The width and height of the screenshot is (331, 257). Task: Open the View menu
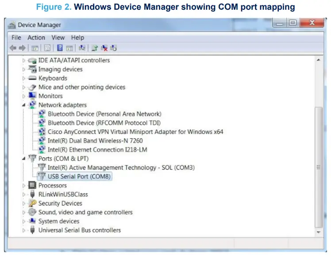(58, 38)
